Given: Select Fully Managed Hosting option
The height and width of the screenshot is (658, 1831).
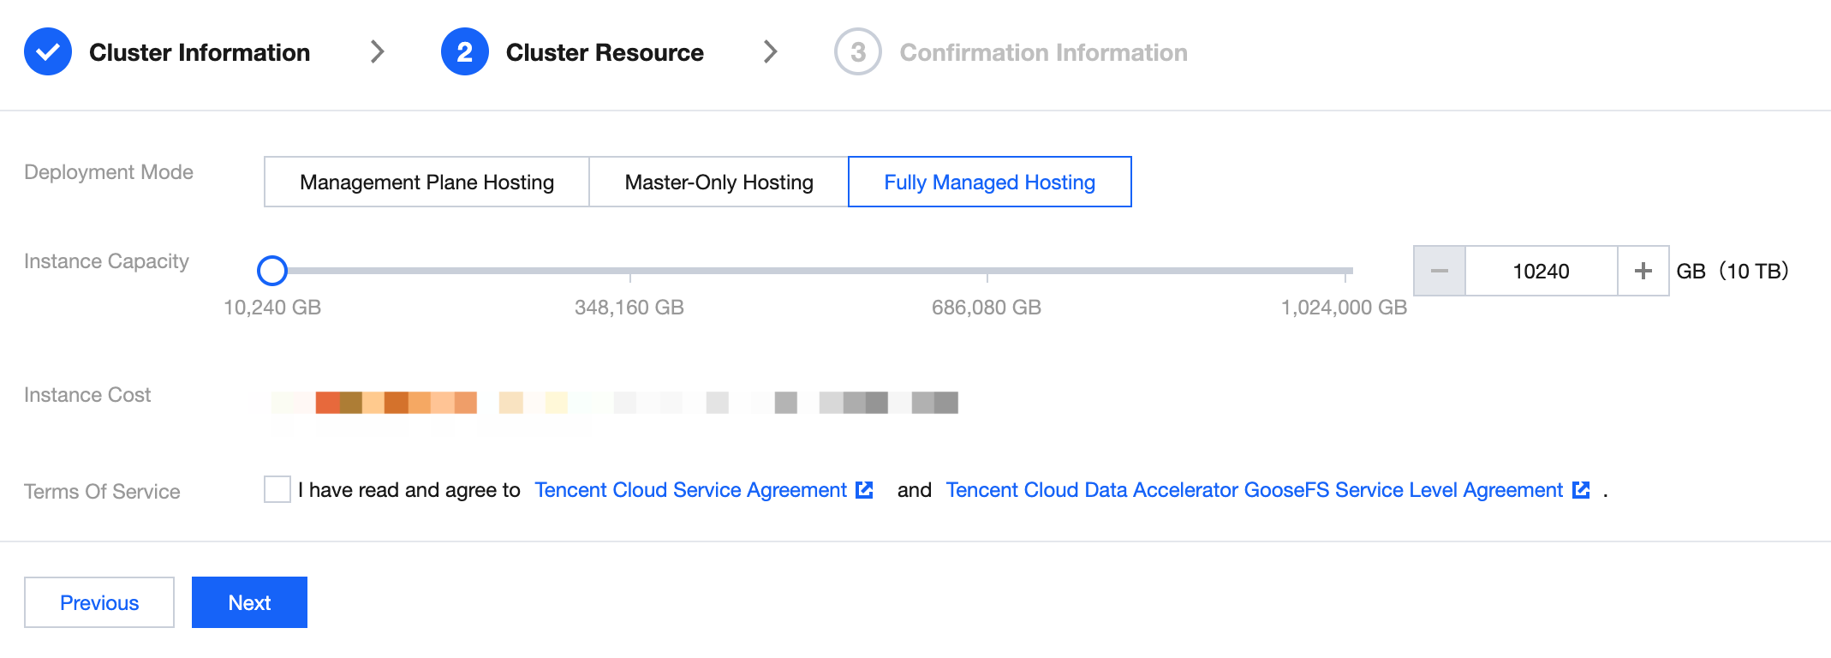Looking at the screenshot, I should coord(989,182).
